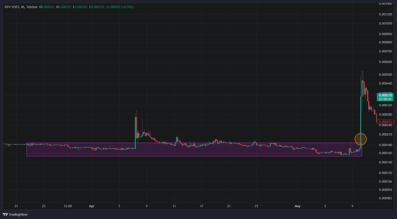Image resolution: width=397 pixels, height=219 pixels.
Task: Click the time axis label 21 before 25
Action: pyautogui.click(x=16, y=206)
